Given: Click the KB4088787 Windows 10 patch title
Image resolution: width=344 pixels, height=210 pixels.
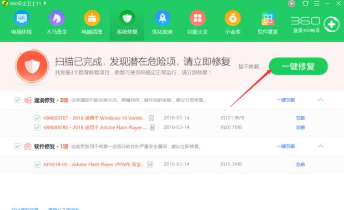Looking at the screenshot, I should (94, 118).
